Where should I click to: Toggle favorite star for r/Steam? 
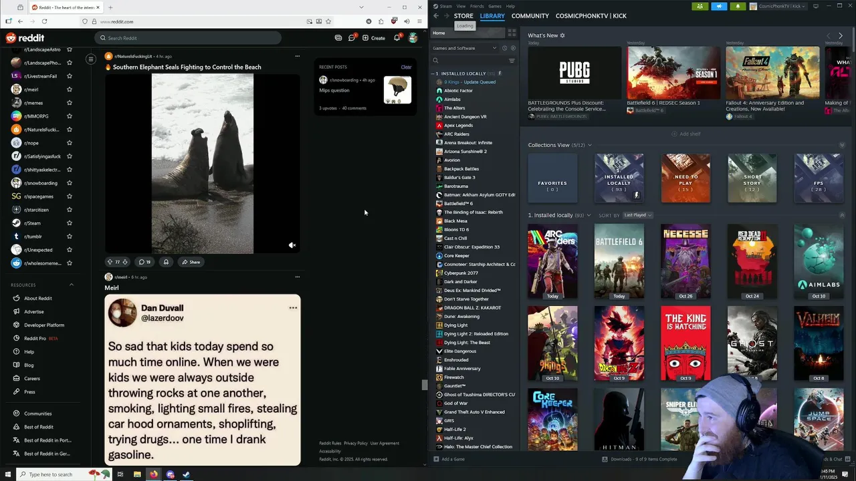[x=69, y=223]
